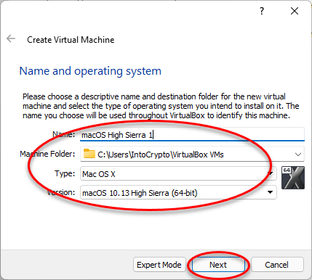Cancel the virtual machine creation
The image size is (312, 280).
(277, 265)
